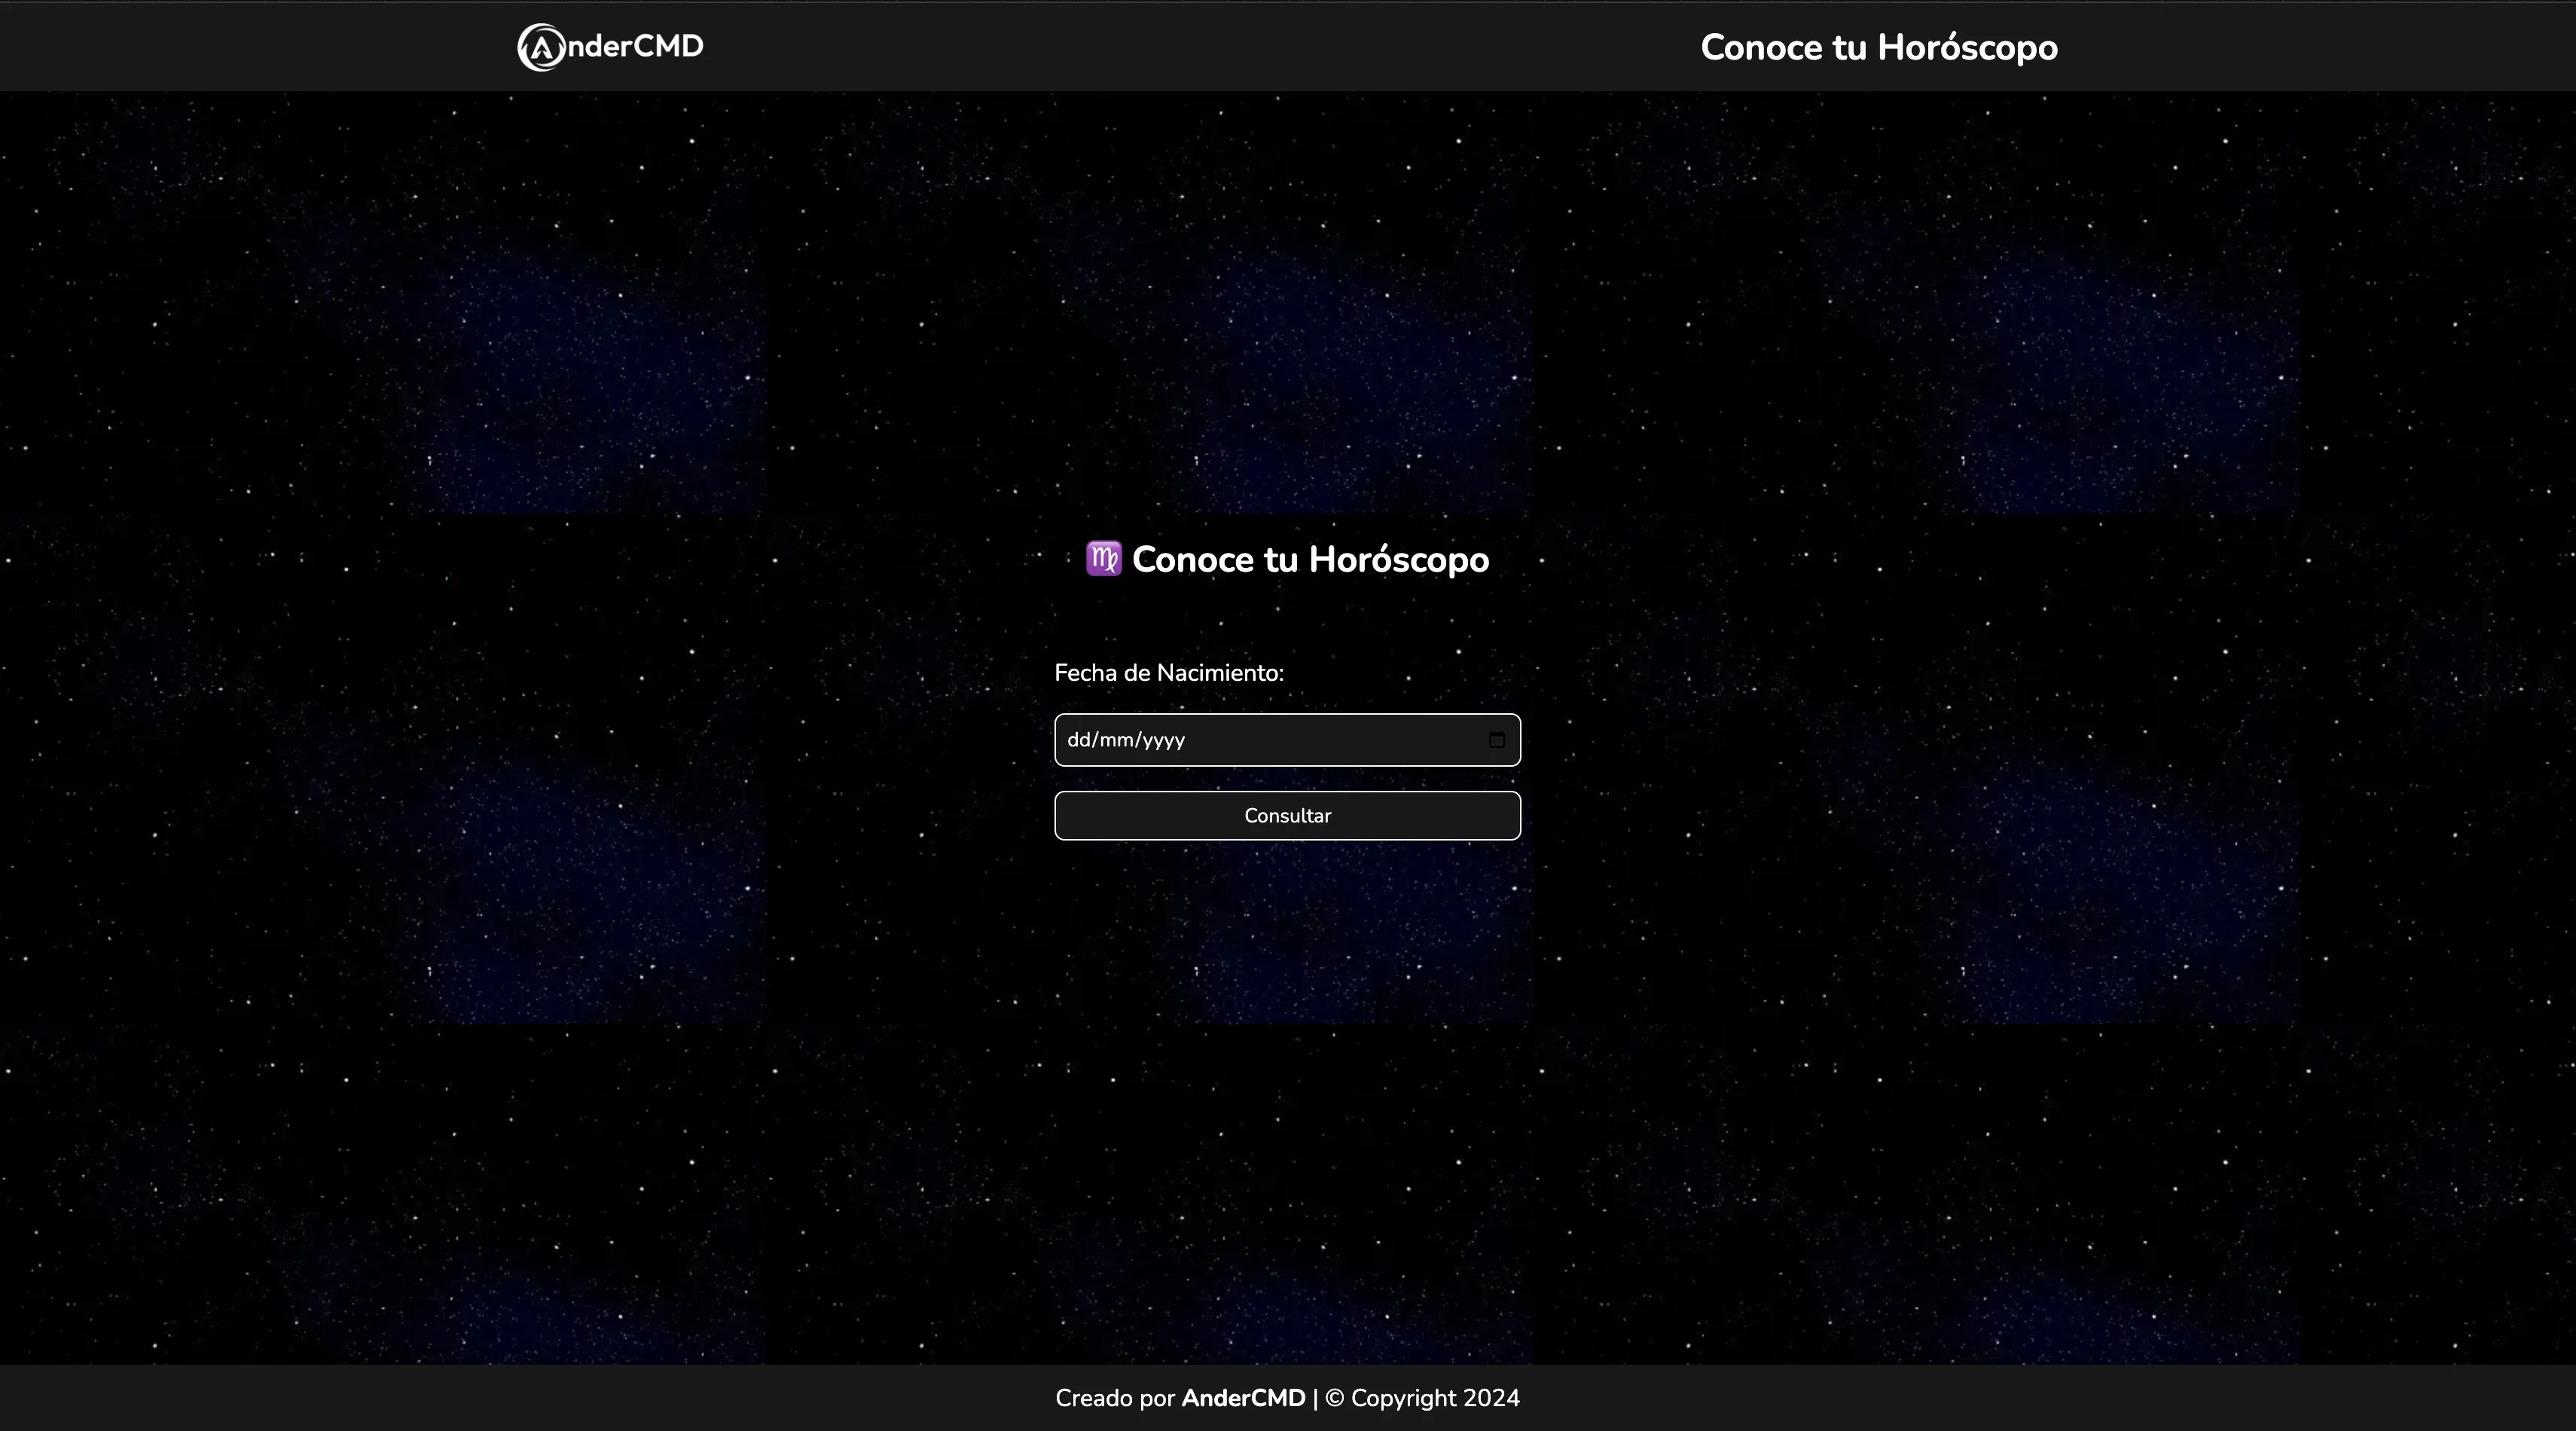2576x1431 pixels.
Task: Open the calendar picker icon in date field
Action: [x=1496, y=740]
